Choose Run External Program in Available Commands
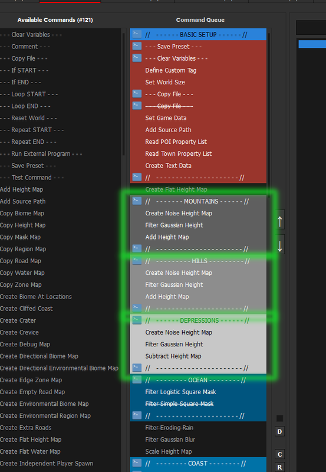The height and width of the screenshot is (472, 326). [x=60, y=153]
